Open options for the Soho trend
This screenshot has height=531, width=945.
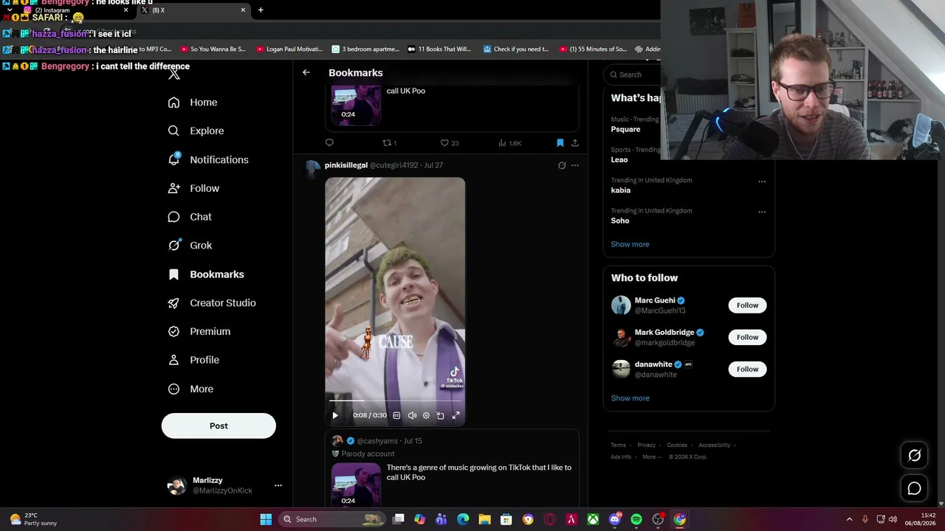click(762, 212)
